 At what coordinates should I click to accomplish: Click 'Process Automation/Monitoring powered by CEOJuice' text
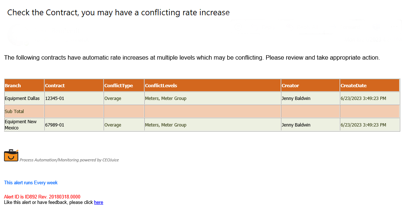pyautogui.click(x=69, y=160)
